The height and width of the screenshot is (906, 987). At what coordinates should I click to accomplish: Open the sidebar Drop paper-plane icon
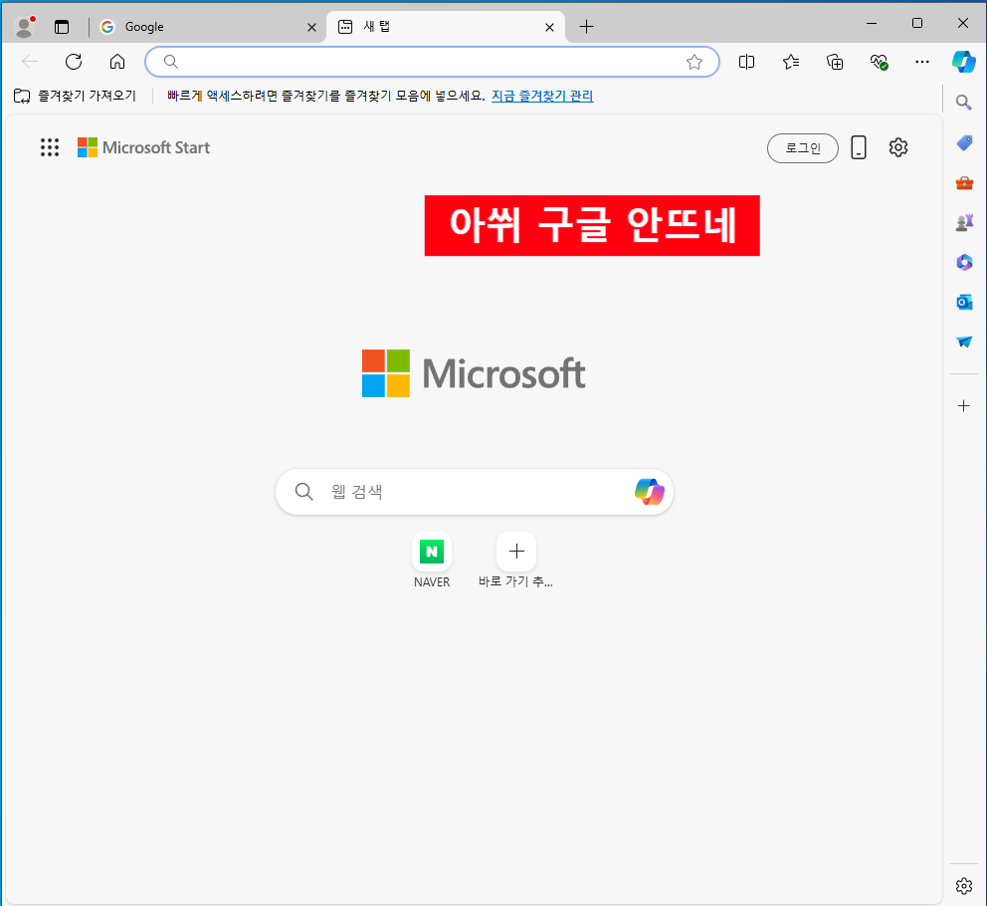point(964,342)
